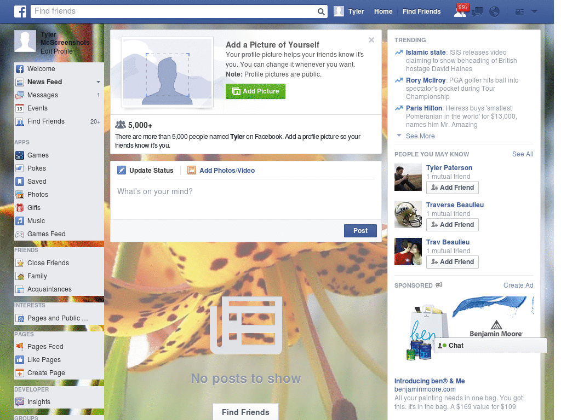Click the Traverse Beaulieu helmet thumbnail
This screenshot has width=561, height=420.
click(x=408, y=214)
